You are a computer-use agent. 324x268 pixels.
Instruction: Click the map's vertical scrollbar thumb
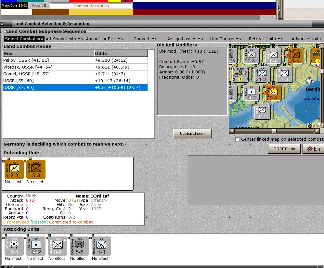point(322,71)
